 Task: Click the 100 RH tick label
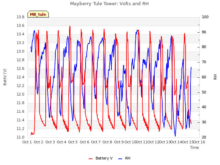coord(205,17)
